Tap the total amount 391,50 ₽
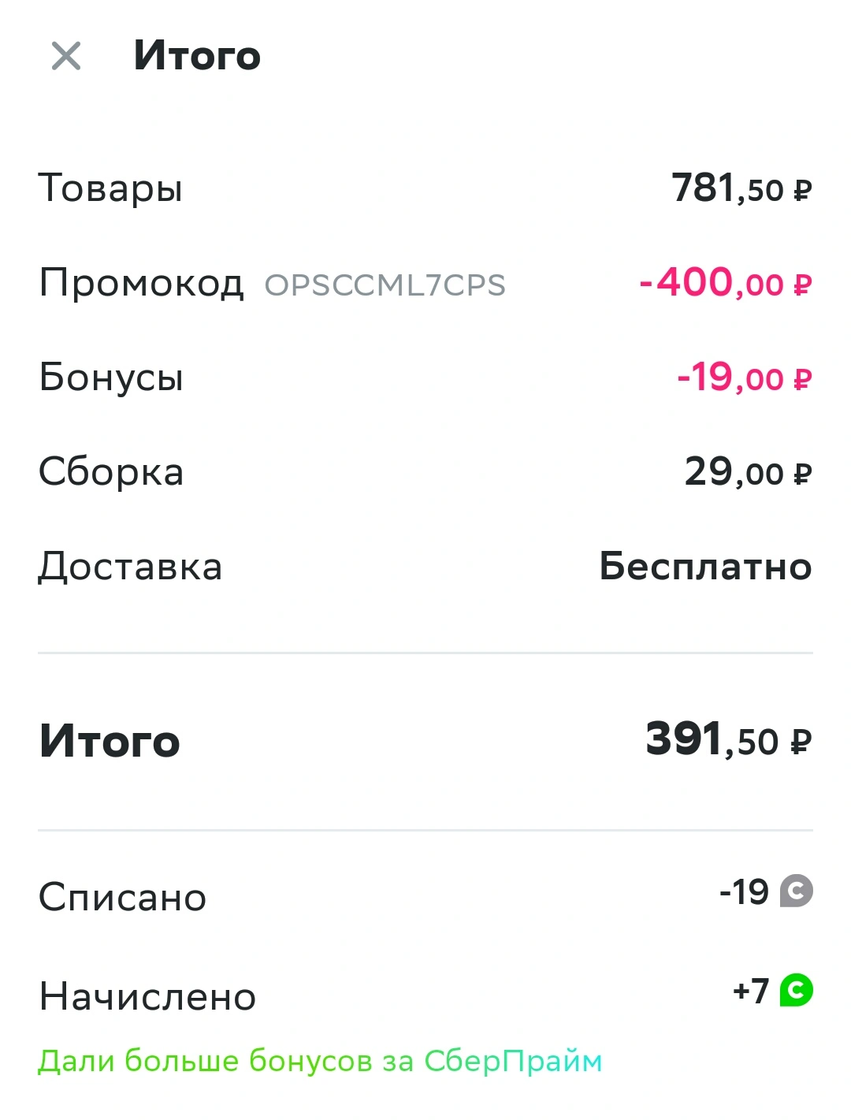Viewport: 851px width, 1120px height. (x=729, y=740)
